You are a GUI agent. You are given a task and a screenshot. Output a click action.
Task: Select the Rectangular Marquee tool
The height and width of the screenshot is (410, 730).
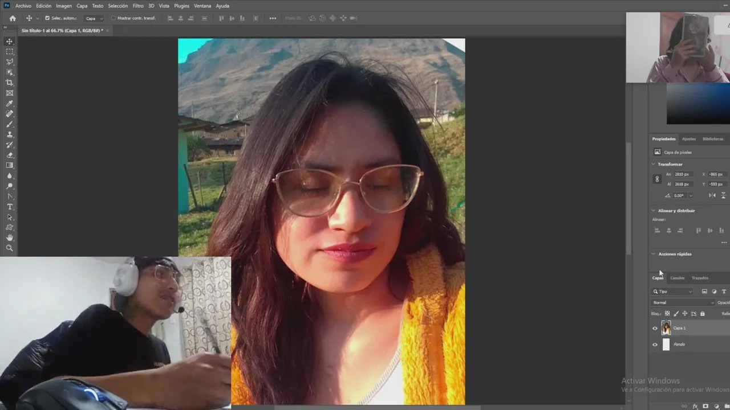(x=10, y=52)
